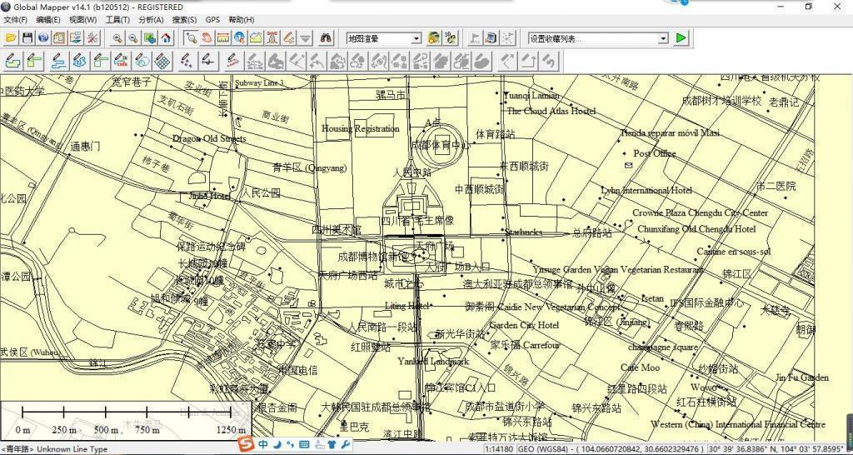Open the 文件(F) menu

pos(16,19)
